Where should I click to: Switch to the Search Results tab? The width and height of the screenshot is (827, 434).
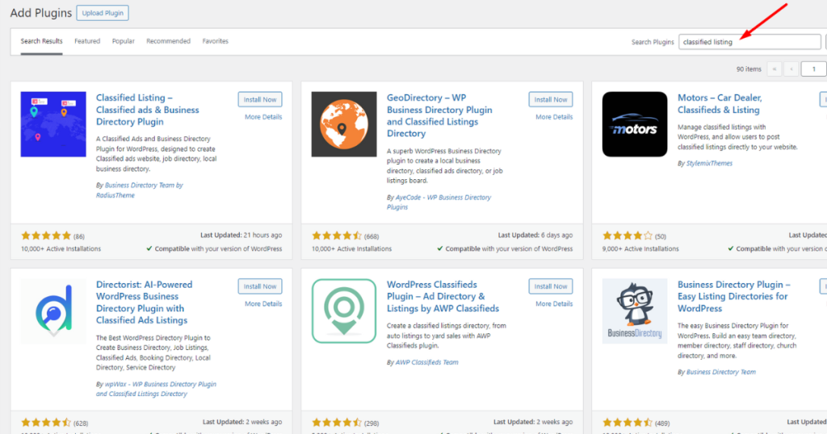42,41
